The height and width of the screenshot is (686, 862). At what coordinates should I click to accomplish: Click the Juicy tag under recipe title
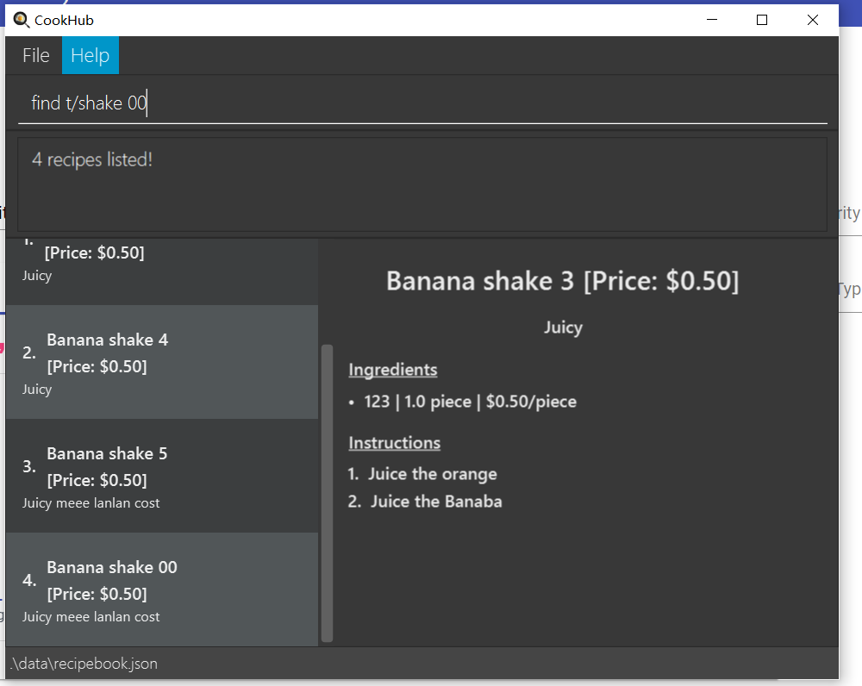[x=563, y=327]
